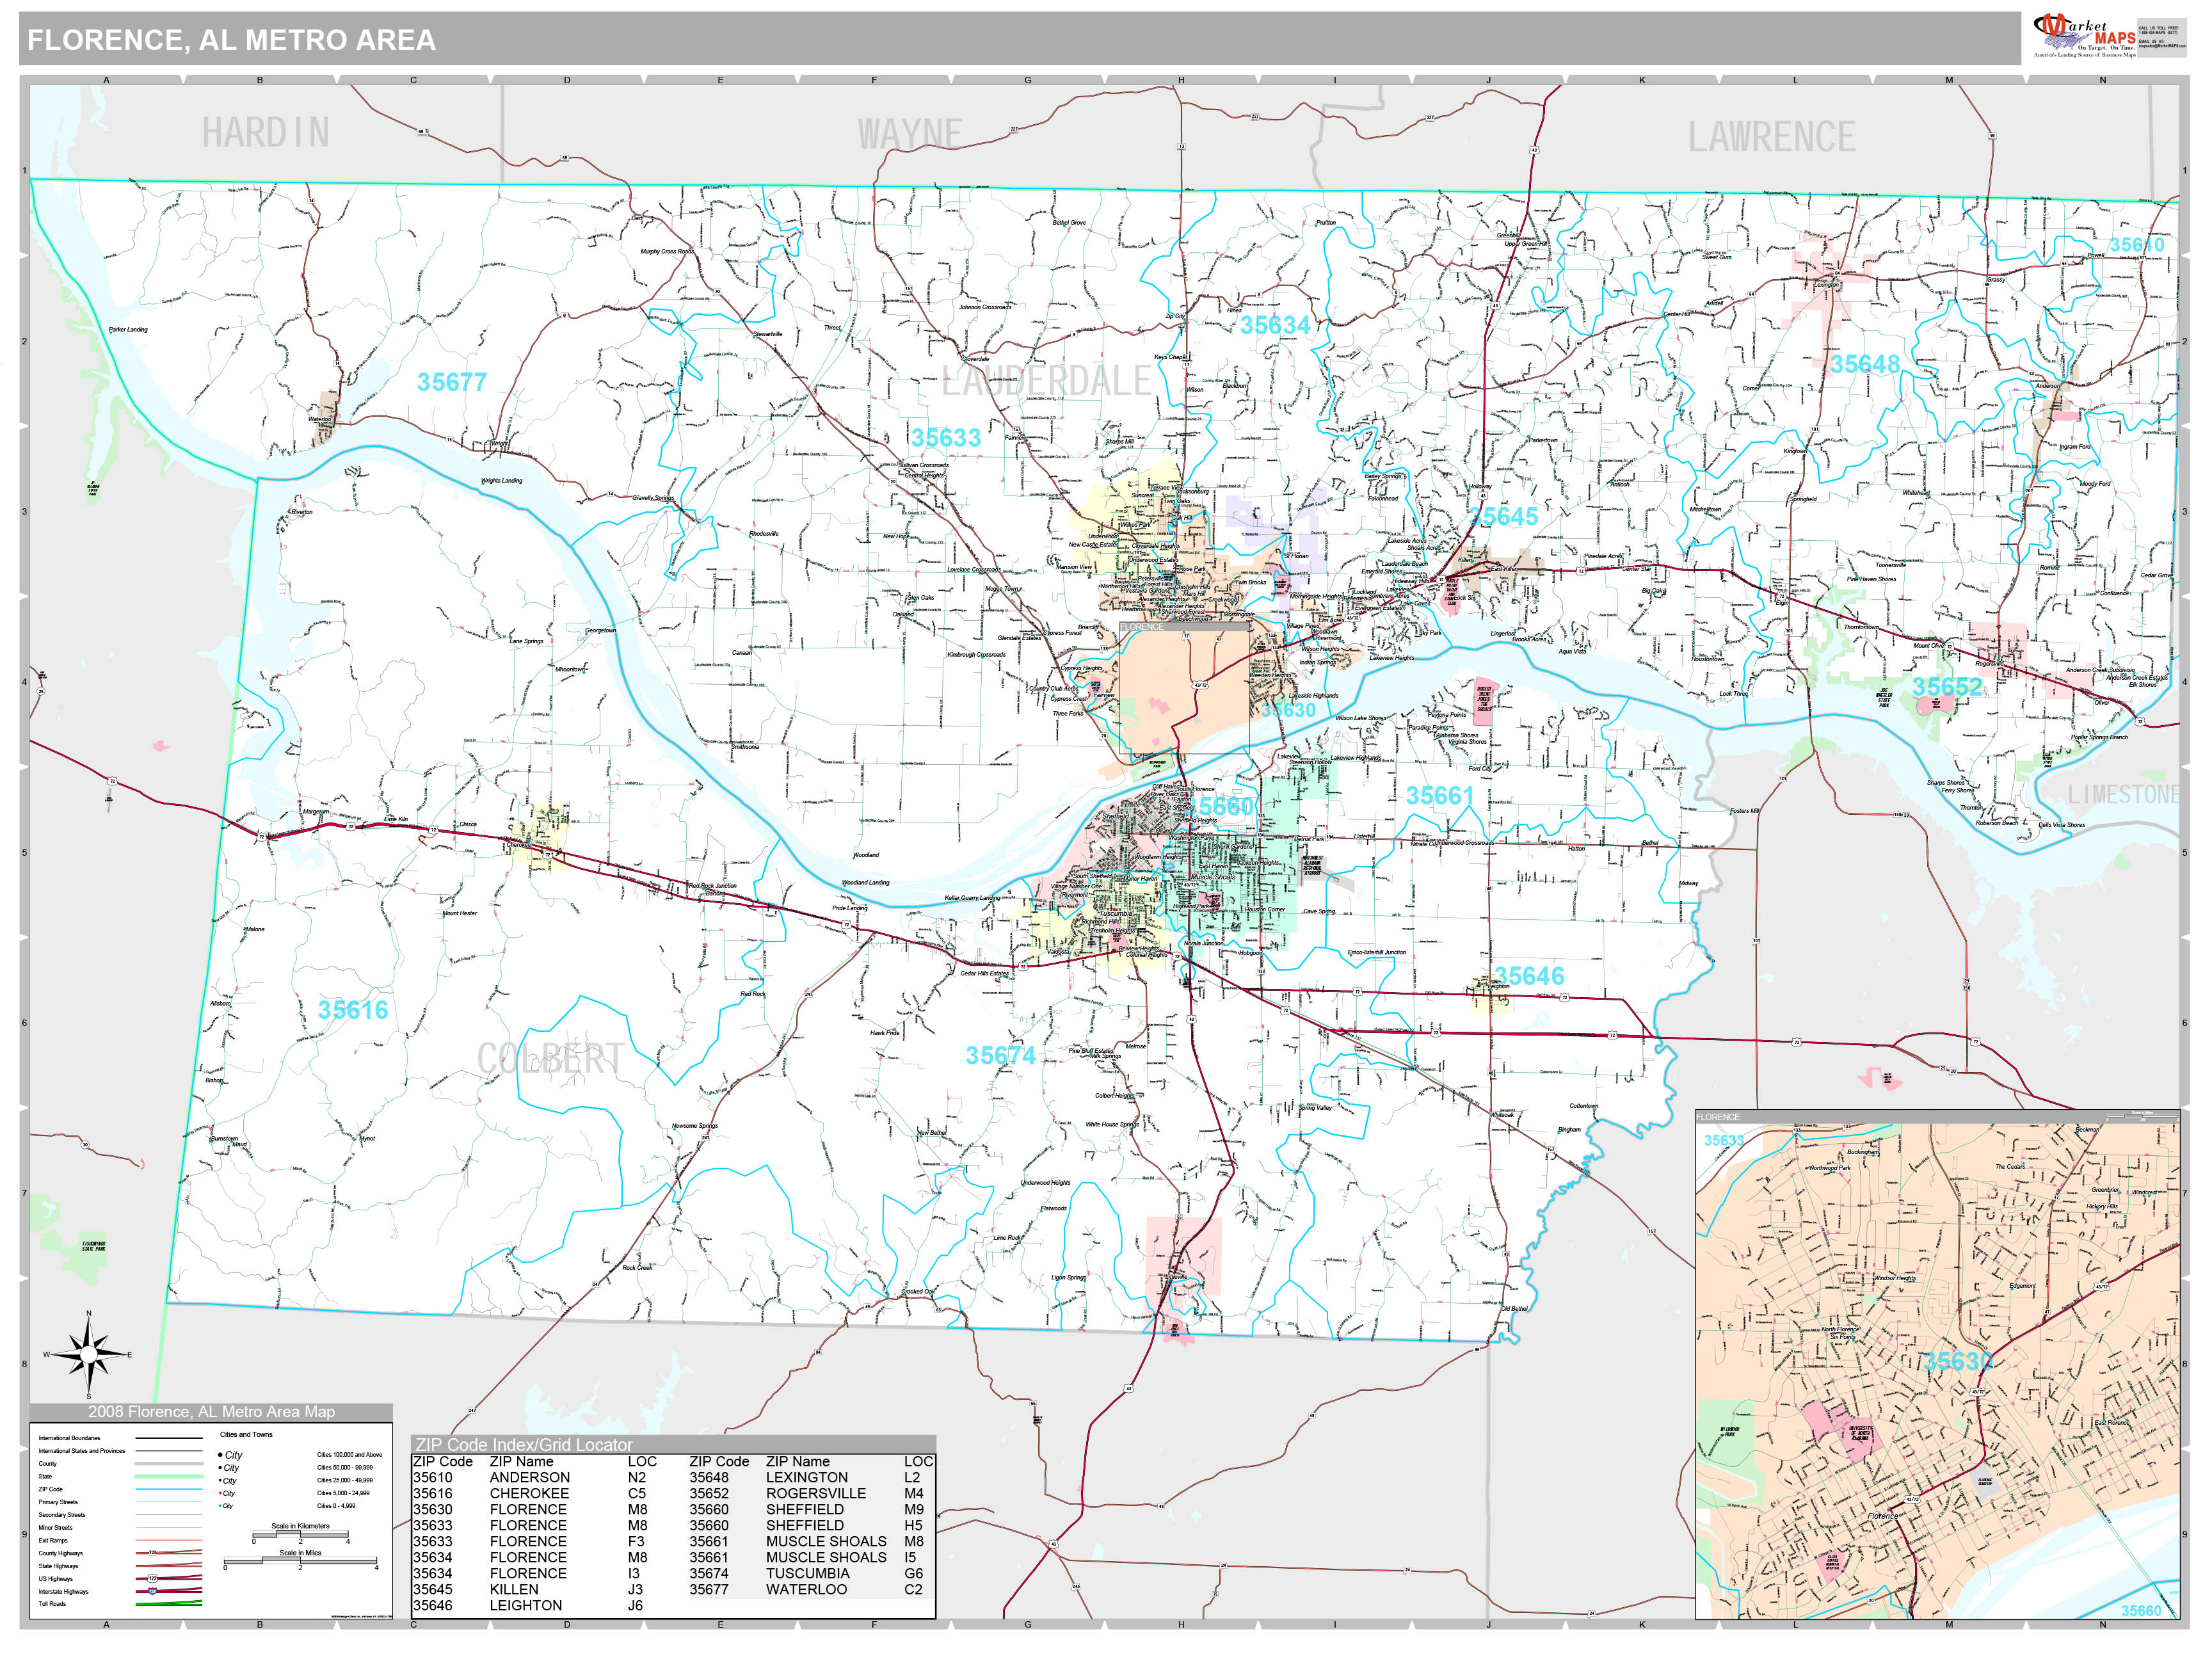The height and width of the screenshot is (1659, 2212).
Task: Select the 35677 ZIP code label on map
Action: pos(452,382)
